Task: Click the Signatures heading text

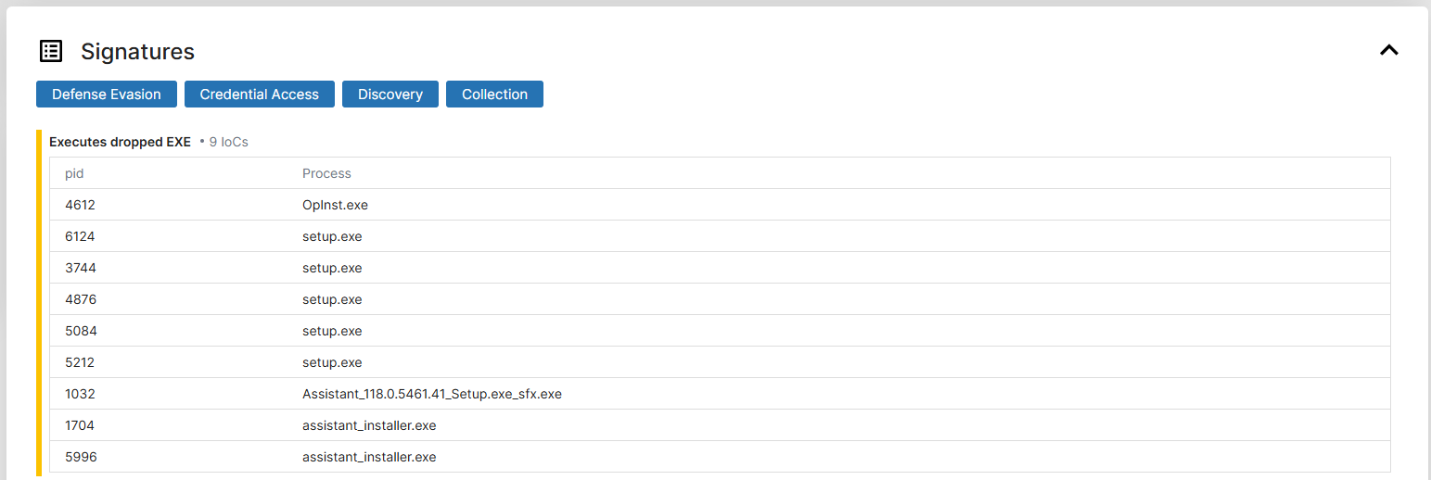Action: pos(137,51)
